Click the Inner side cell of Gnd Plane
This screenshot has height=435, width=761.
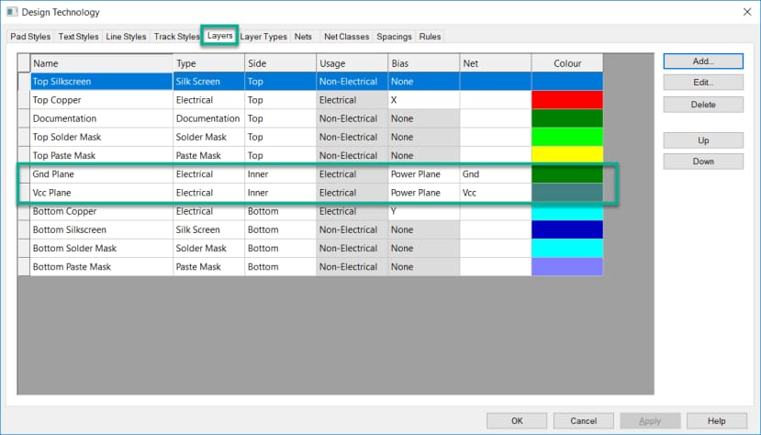281,174
